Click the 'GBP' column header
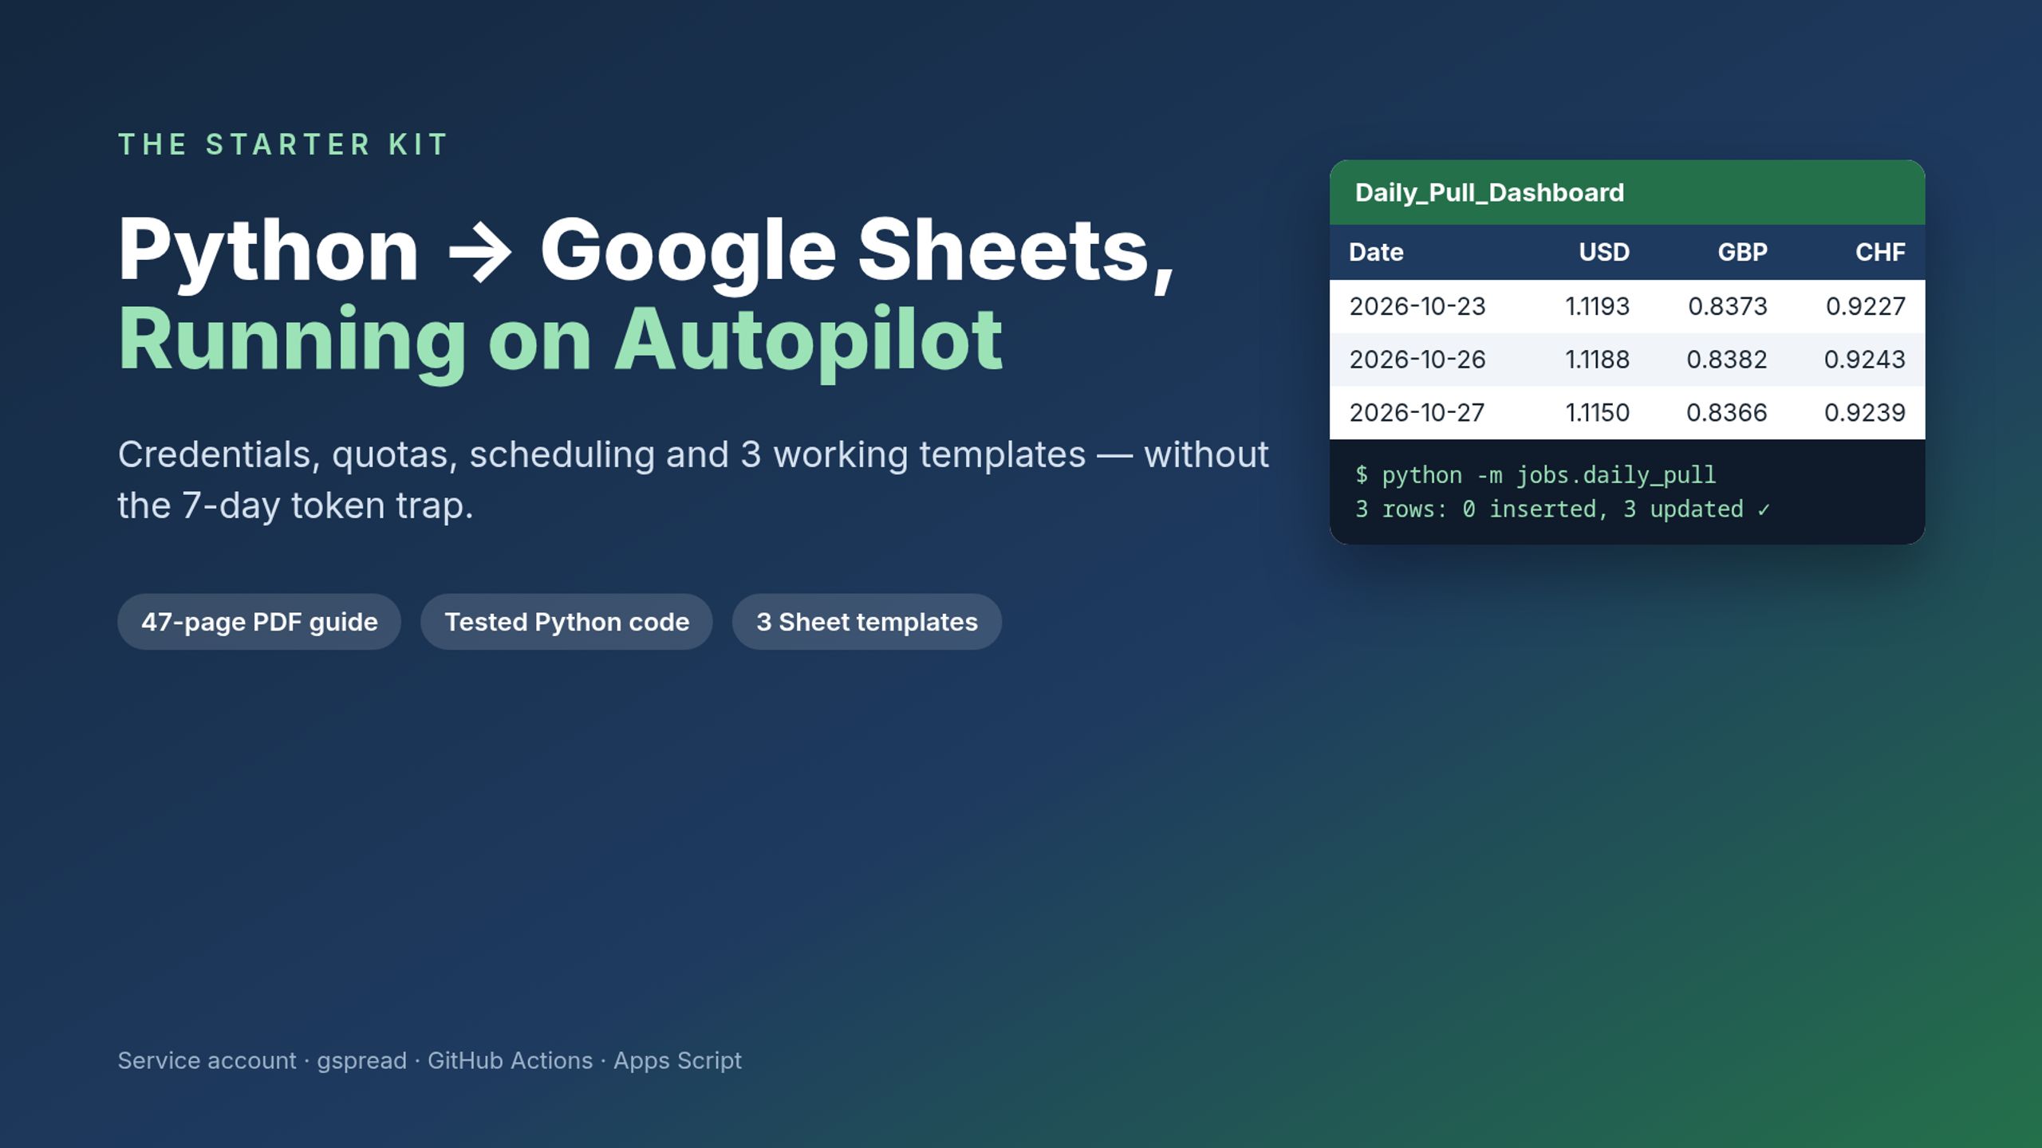This screenshot has width=2042, height=1148. (1742, 253)
